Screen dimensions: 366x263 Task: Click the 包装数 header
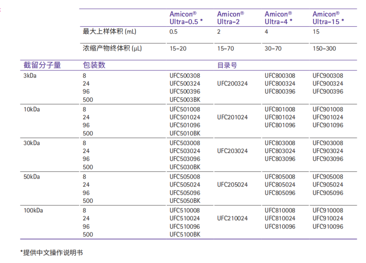[x=94, y=66]
